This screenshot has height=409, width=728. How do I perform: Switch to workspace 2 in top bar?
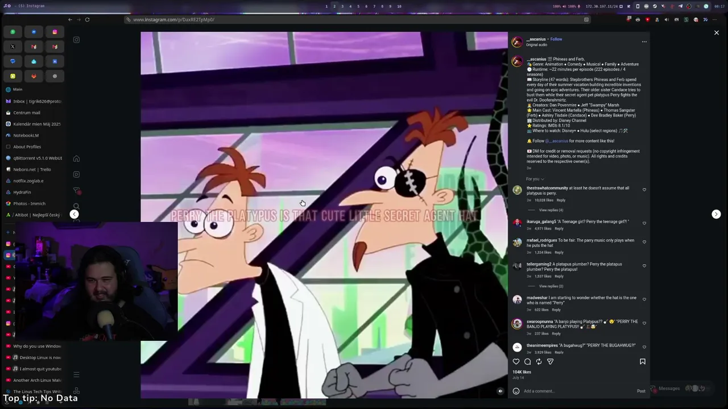(334, 6)
